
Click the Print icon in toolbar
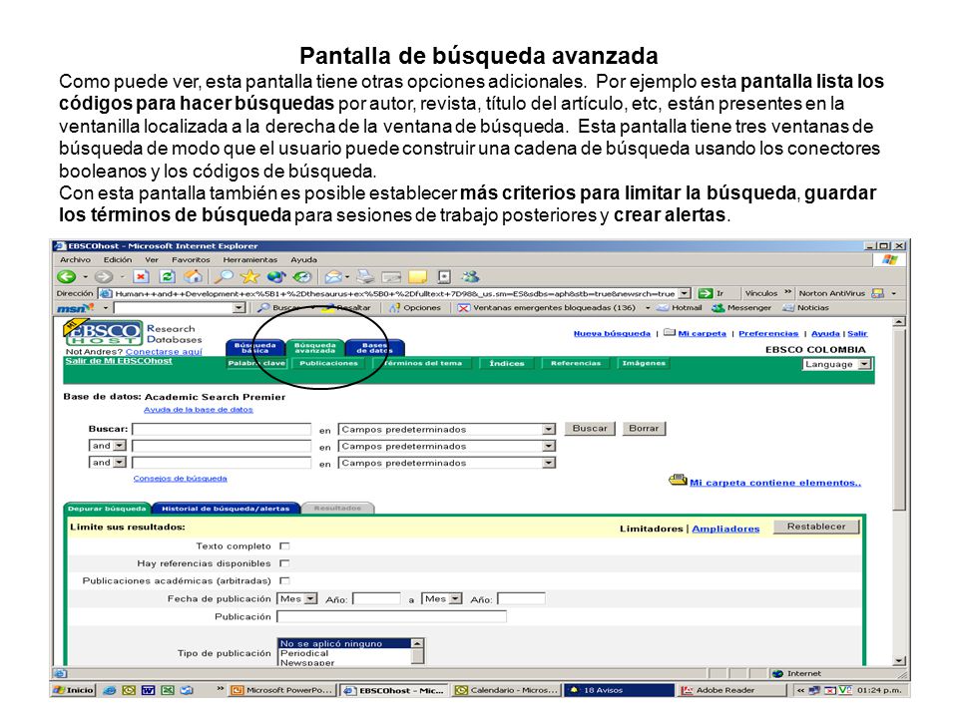pyautogui.click(x=365, y=276)
